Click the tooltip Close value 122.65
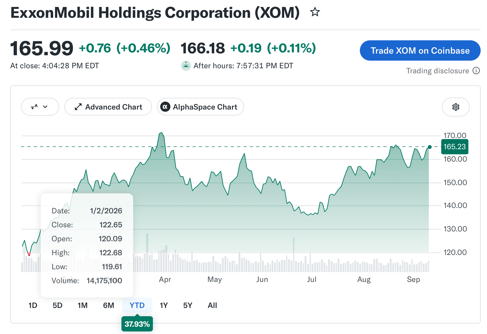The image size is (487, 334). [111, 225]
